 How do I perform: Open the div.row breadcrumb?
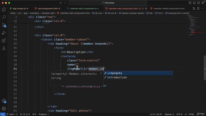pos(97,13)
